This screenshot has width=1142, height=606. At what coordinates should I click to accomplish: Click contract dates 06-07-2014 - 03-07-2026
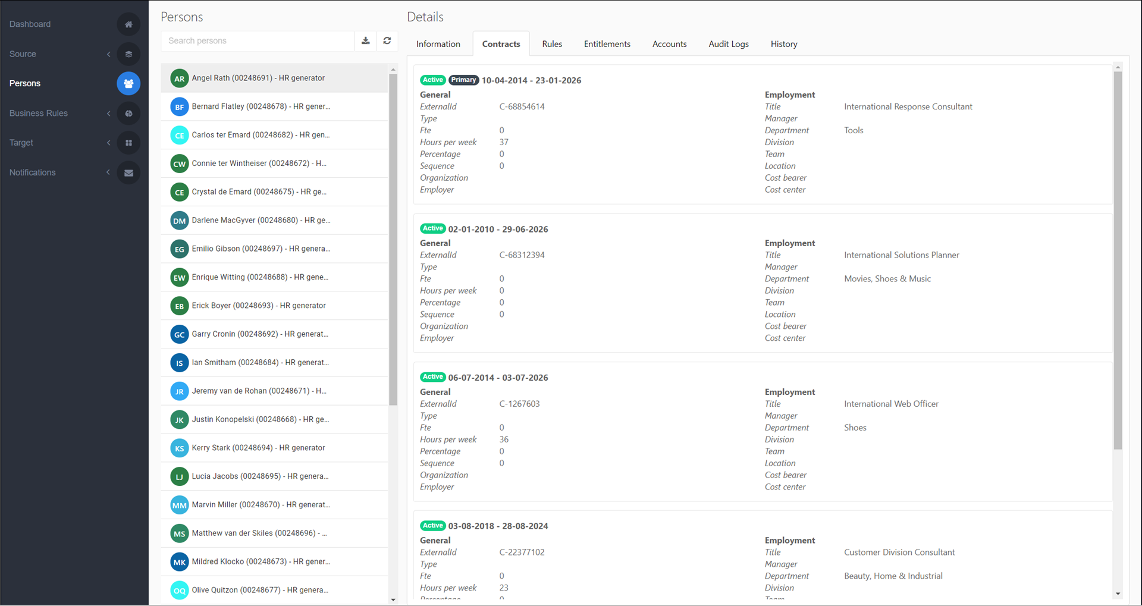coord(498,378)
